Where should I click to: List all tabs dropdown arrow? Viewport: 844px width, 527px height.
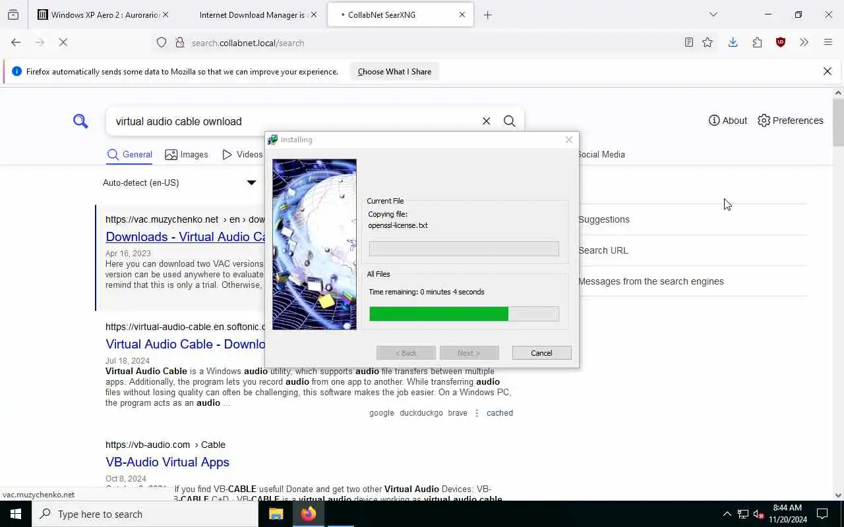pos(713,14)
